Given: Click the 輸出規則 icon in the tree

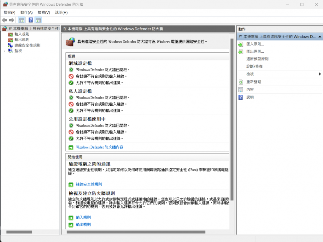Looking at the screenshot, I should tap(10, 40).
